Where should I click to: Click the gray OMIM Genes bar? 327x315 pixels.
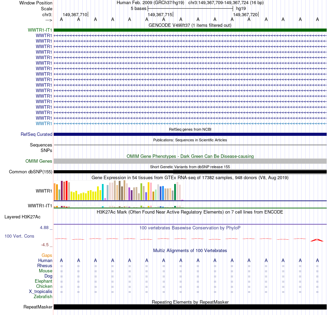coord(190,161)
